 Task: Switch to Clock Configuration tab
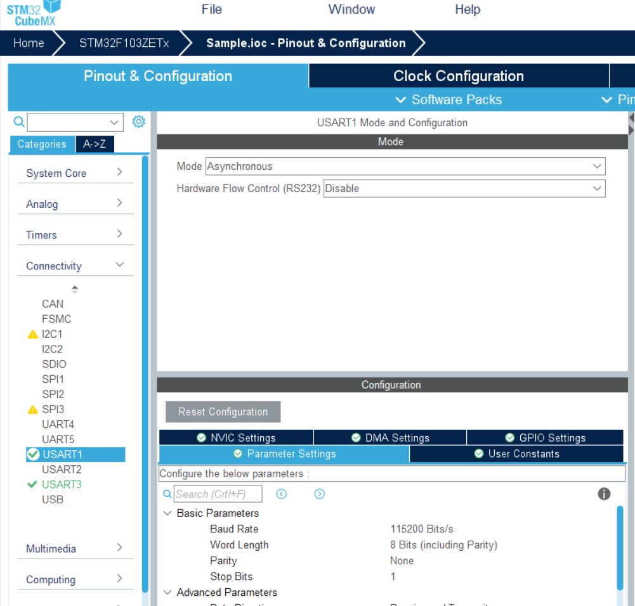point(459,75)
